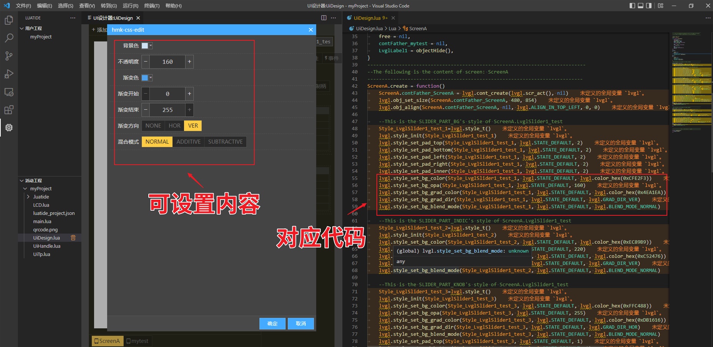713x347 pixels.
Task: Collapse the 活动工程 section
Action: tap(22, 180)
